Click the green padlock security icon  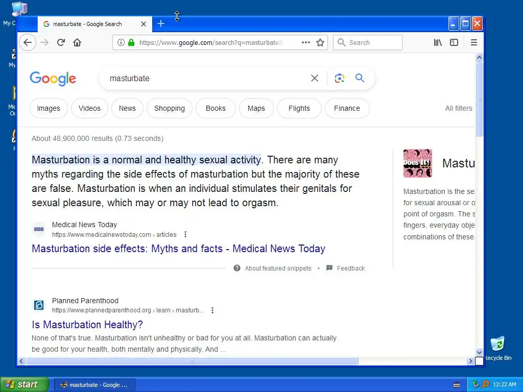click(131, 42)
